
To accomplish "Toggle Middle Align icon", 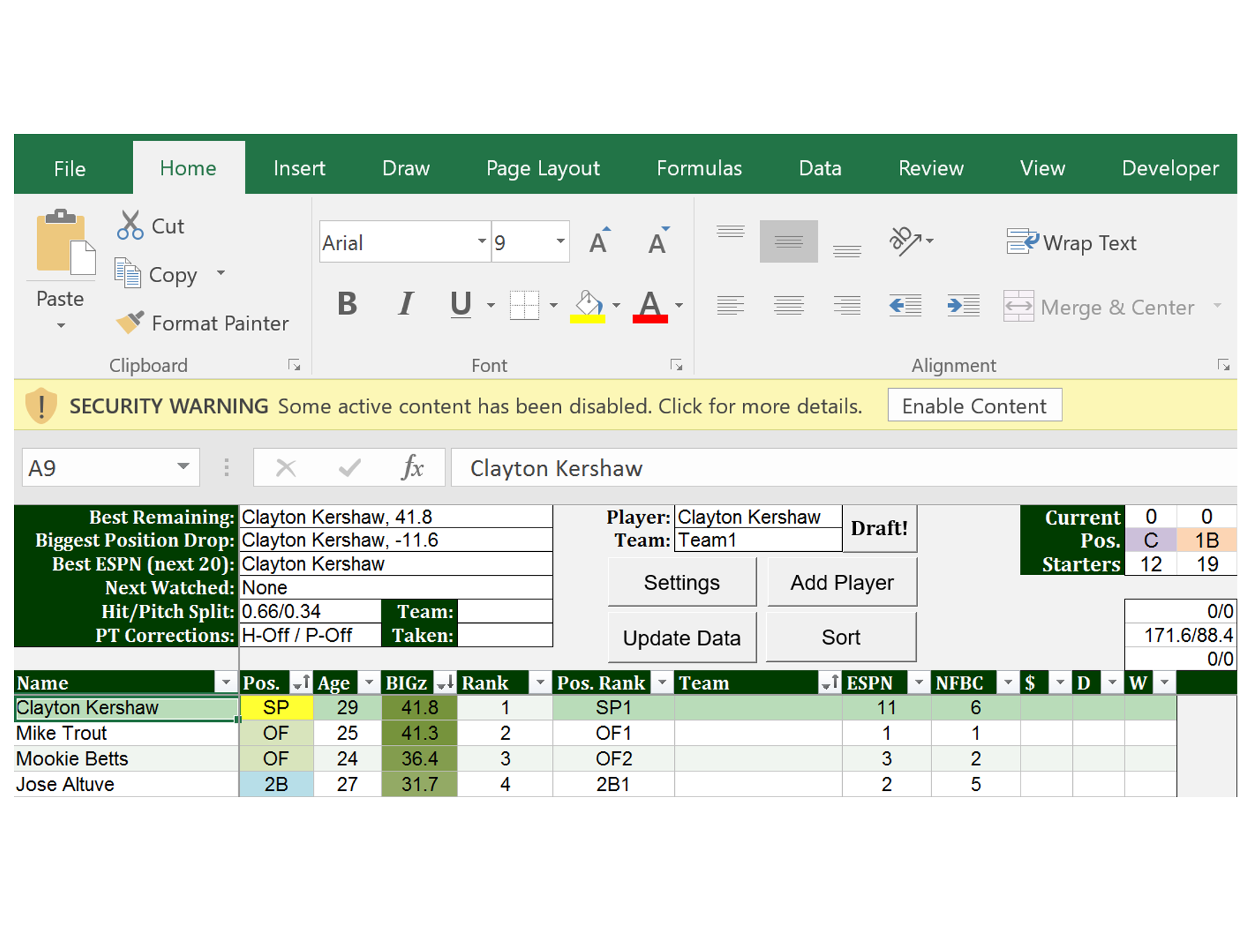I will tap(788, 241).
